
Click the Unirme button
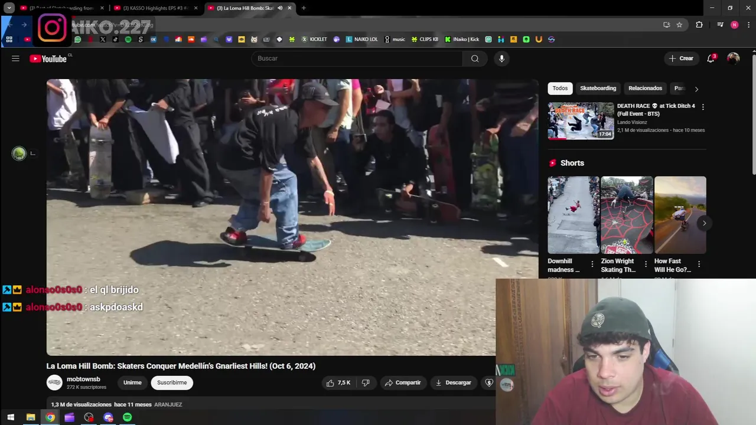(132, 382)
